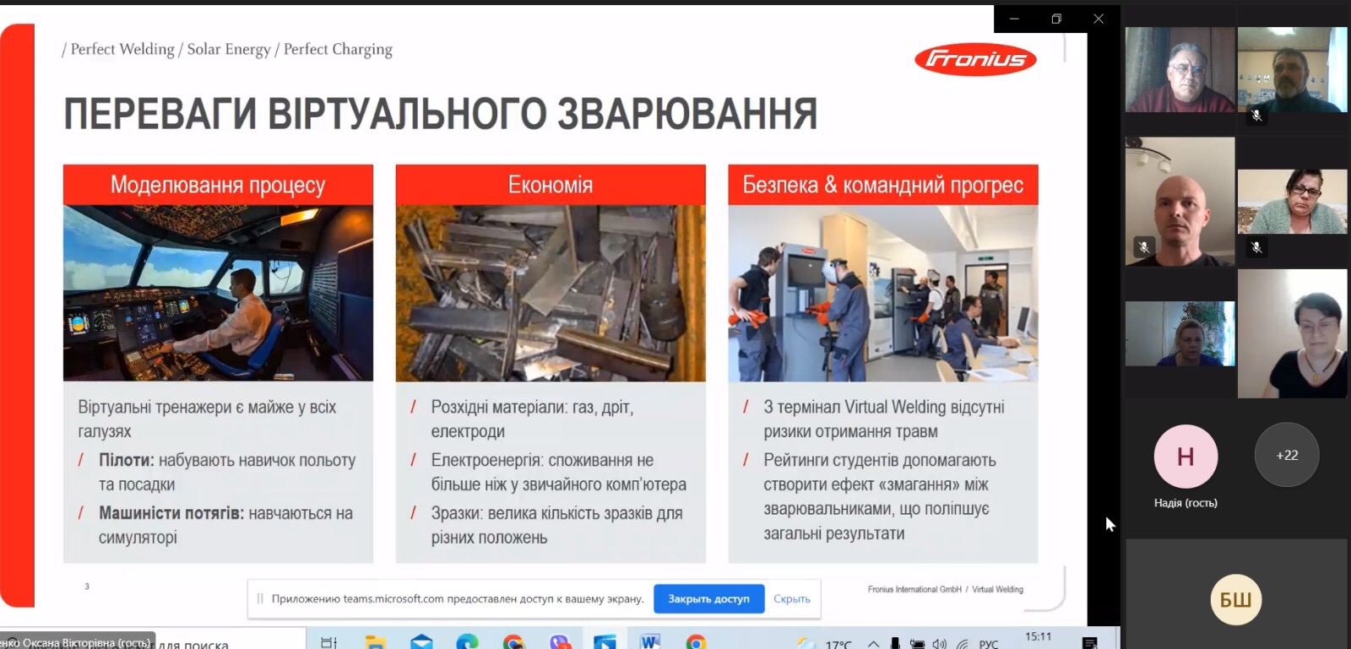Open the Windows notification center icon
This screenshot has height=649, width=1351.
tap(1090, 643)
